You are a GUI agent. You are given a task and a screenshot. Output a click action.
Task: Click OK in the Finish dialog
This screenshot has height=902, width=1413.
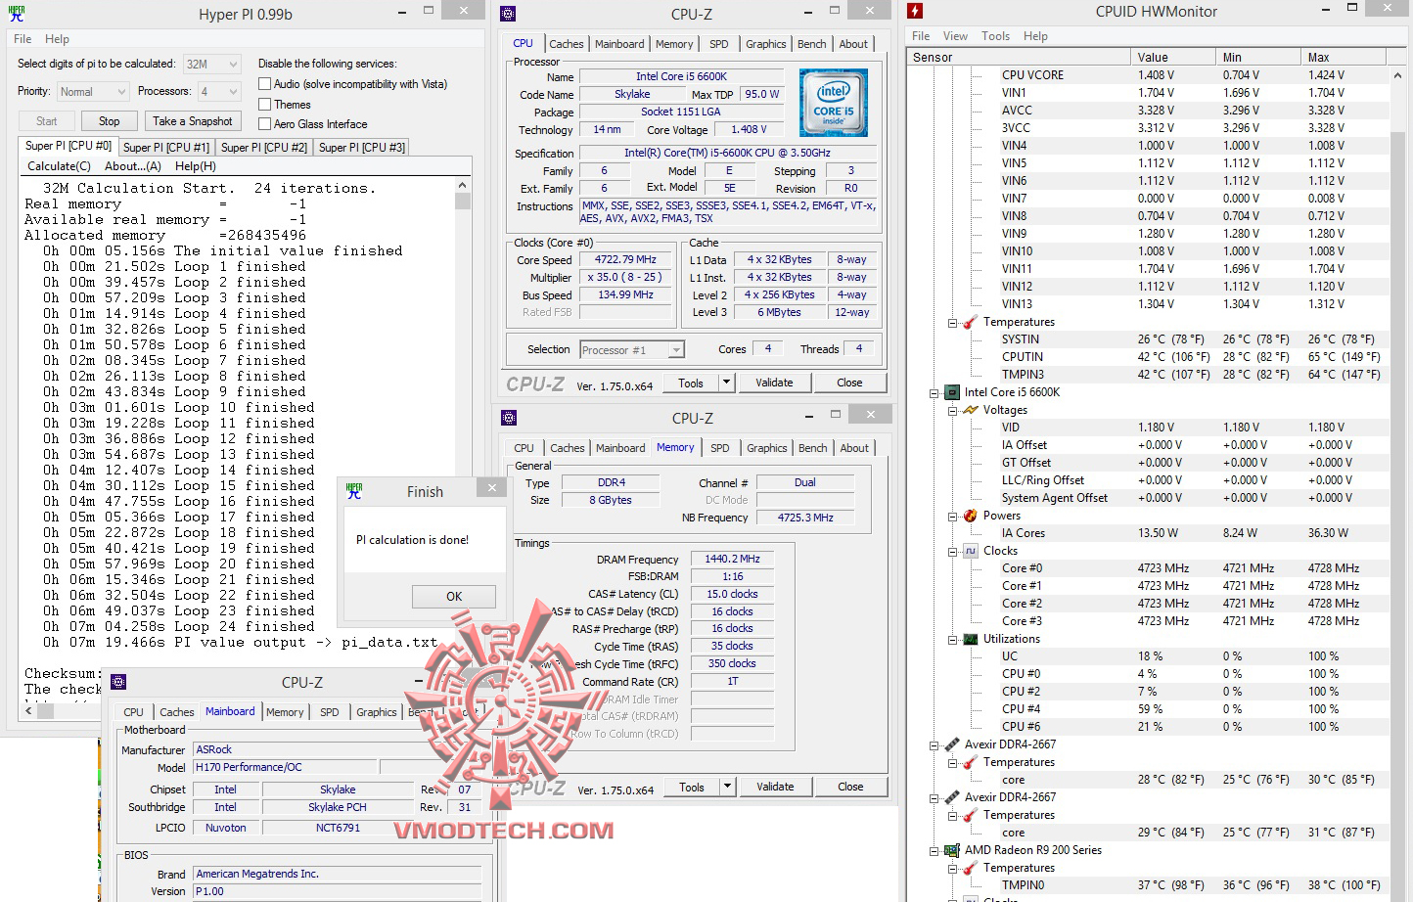[454, 596]
